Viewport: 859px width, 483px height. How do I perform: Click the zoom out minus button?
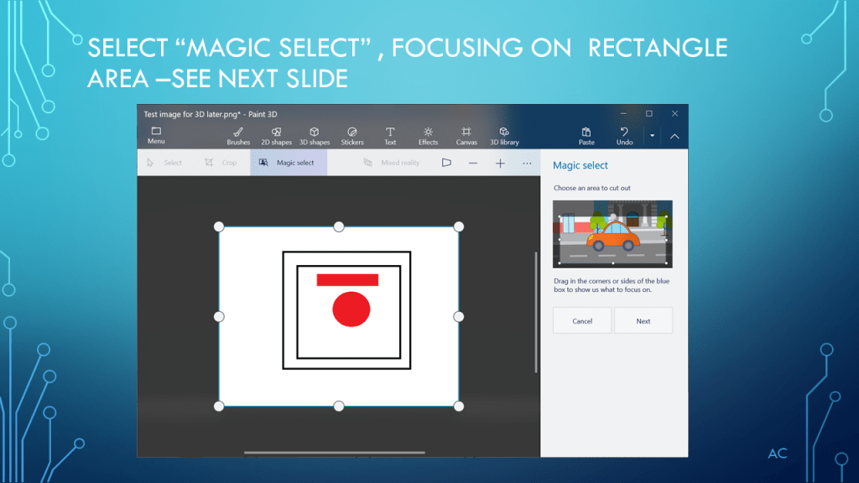coord(473,163)
